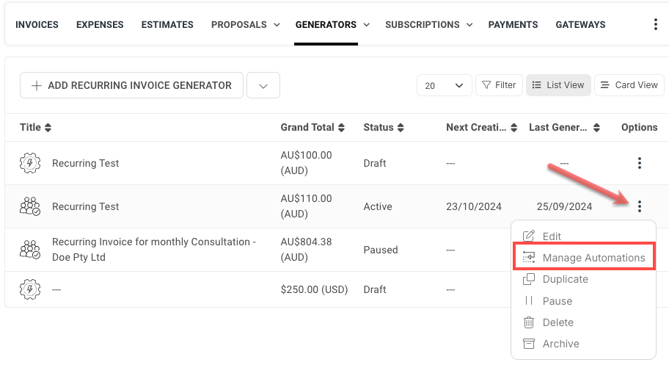Open the chevron dropdown next to Add Recurring Invoice Generator
The width and height of the screenshot is (669, 365).
tap(263, 85)
